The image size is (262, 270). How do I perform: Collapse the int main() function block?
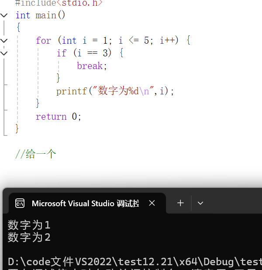tap(4, 15)
